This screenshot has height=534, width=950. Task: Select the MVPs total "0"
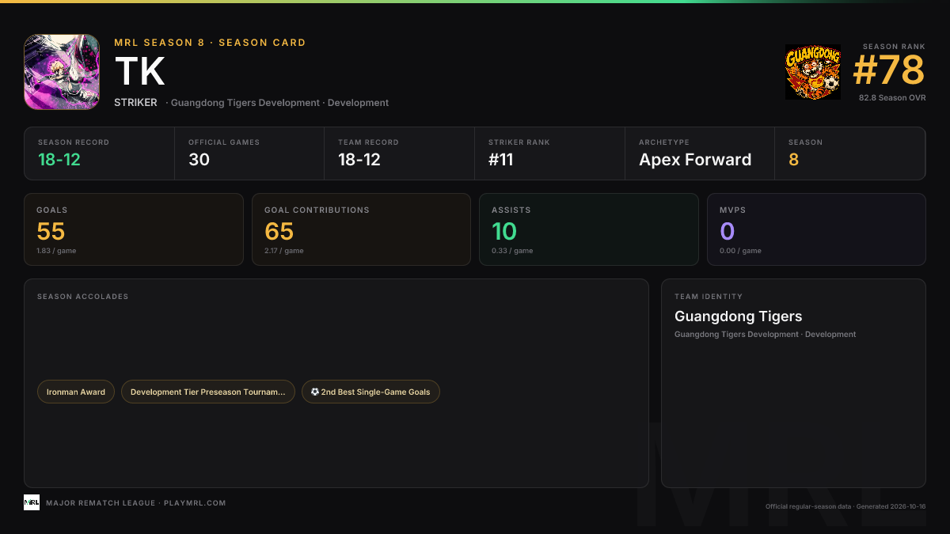pos(728,231)
